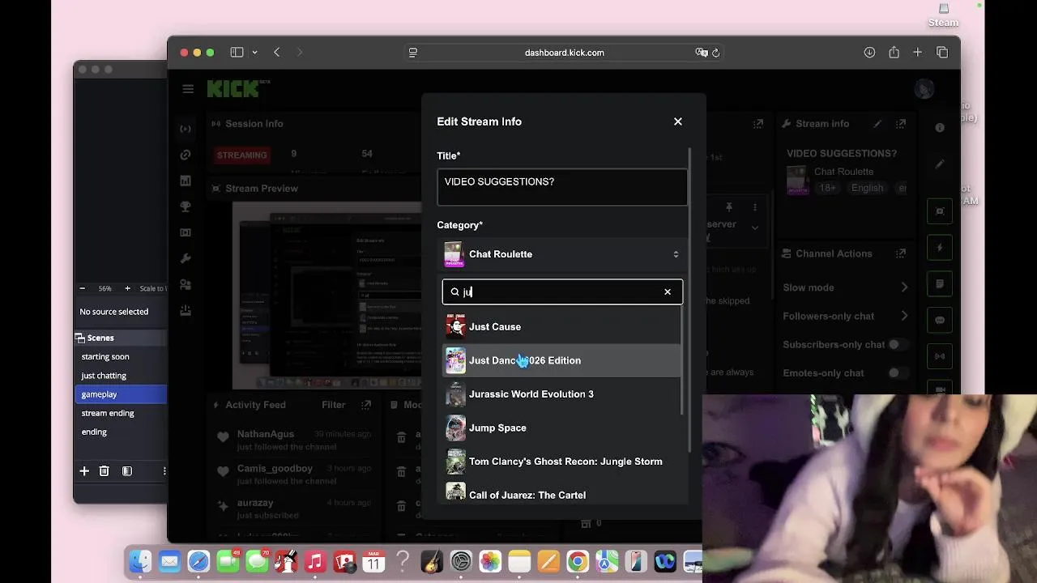Click the chat bubble icon in right rail
Image resolution: width=1037 pixels, height=583 pixels.
pyautogui.click(x=940, y=321)
